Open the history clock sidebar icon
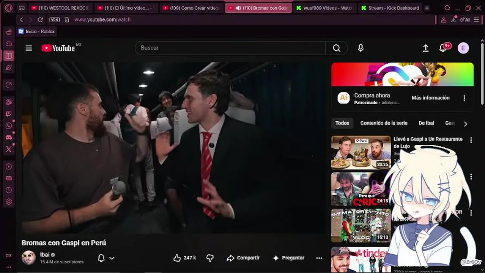Image resolution: width=485 pixels, height=273 pixels. pyautogui.click(x=9, y=190)
